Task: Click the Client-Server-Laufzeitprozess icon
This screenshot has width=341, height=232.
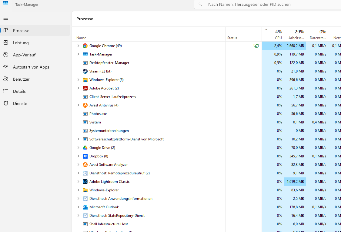Action: [x=85, y=97]
